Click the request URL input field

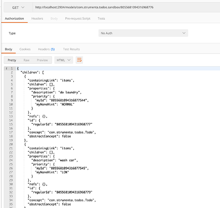[126, 8]
